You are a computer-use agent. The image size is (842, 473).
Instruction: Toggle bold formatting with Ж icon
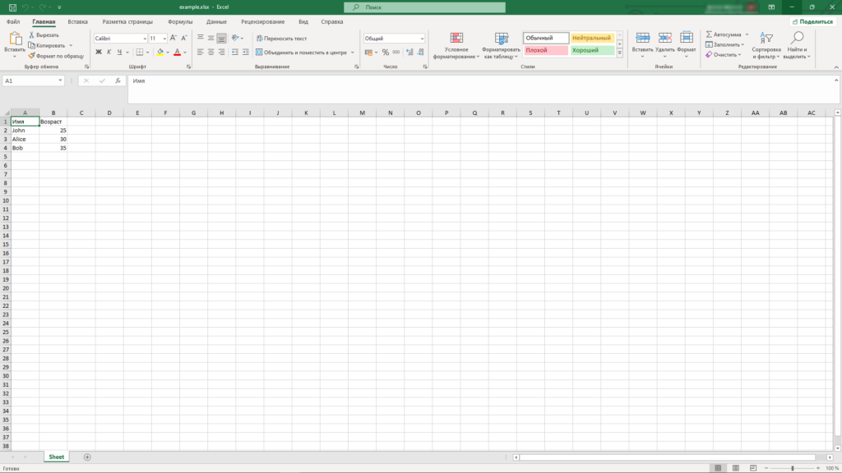pos(99,52)
